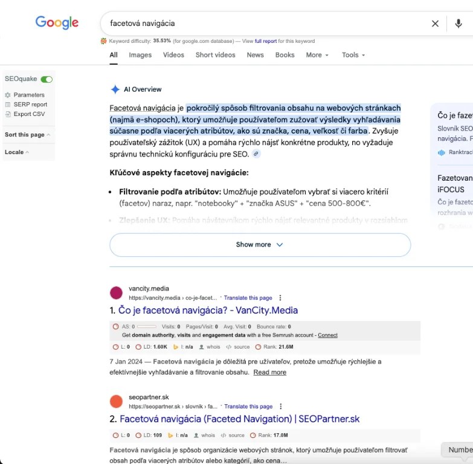
Task: Open three-dot menu for vancity.media result
Action: pos(280,298)
